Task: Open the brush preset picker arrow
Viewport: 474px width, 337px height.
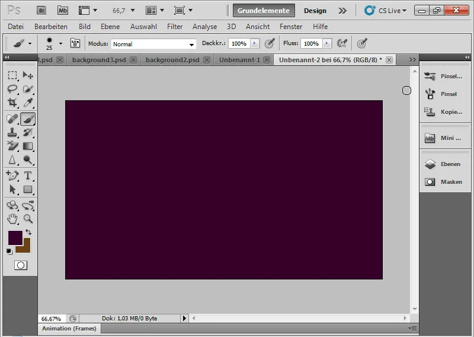Action: 60,43
